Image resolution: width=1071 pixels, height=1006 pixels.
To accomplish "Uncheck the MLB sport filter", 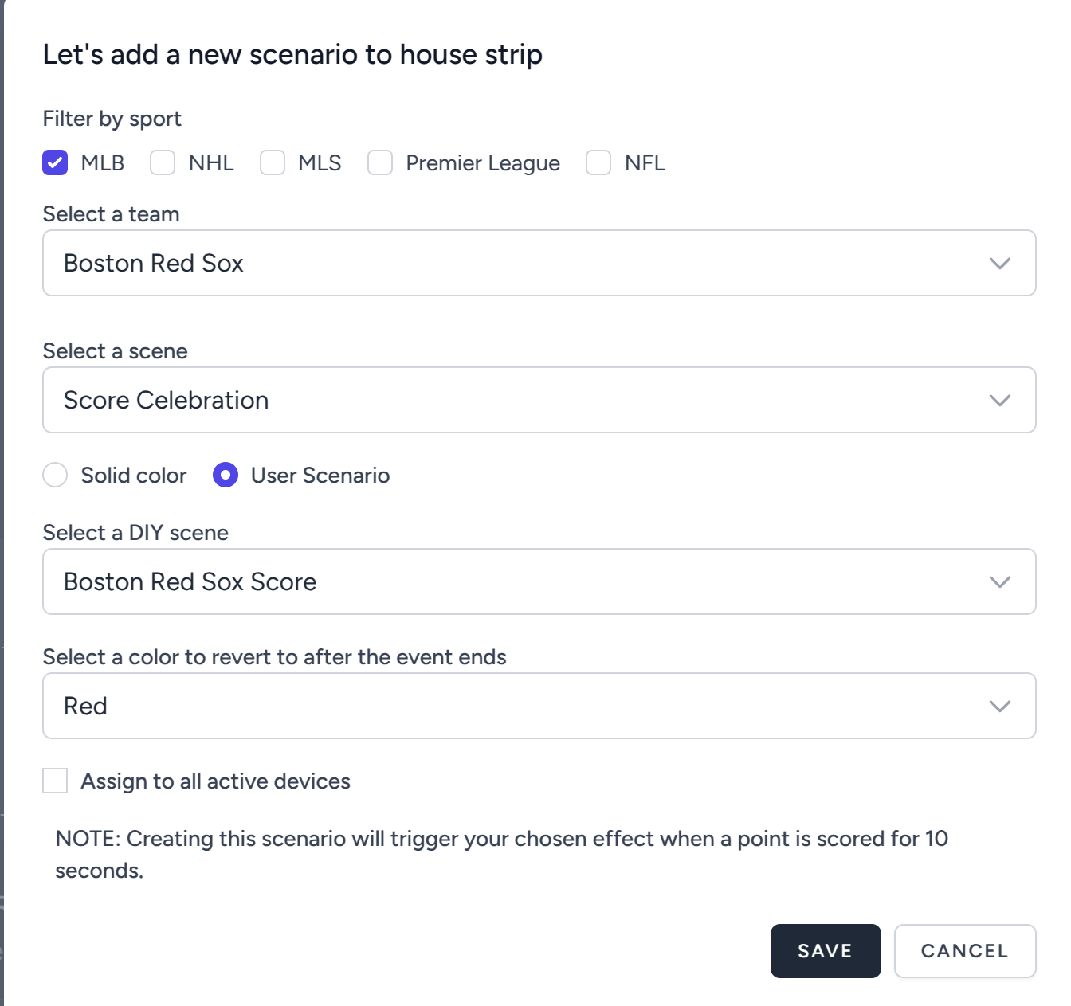I will click(x=55, y=162).
